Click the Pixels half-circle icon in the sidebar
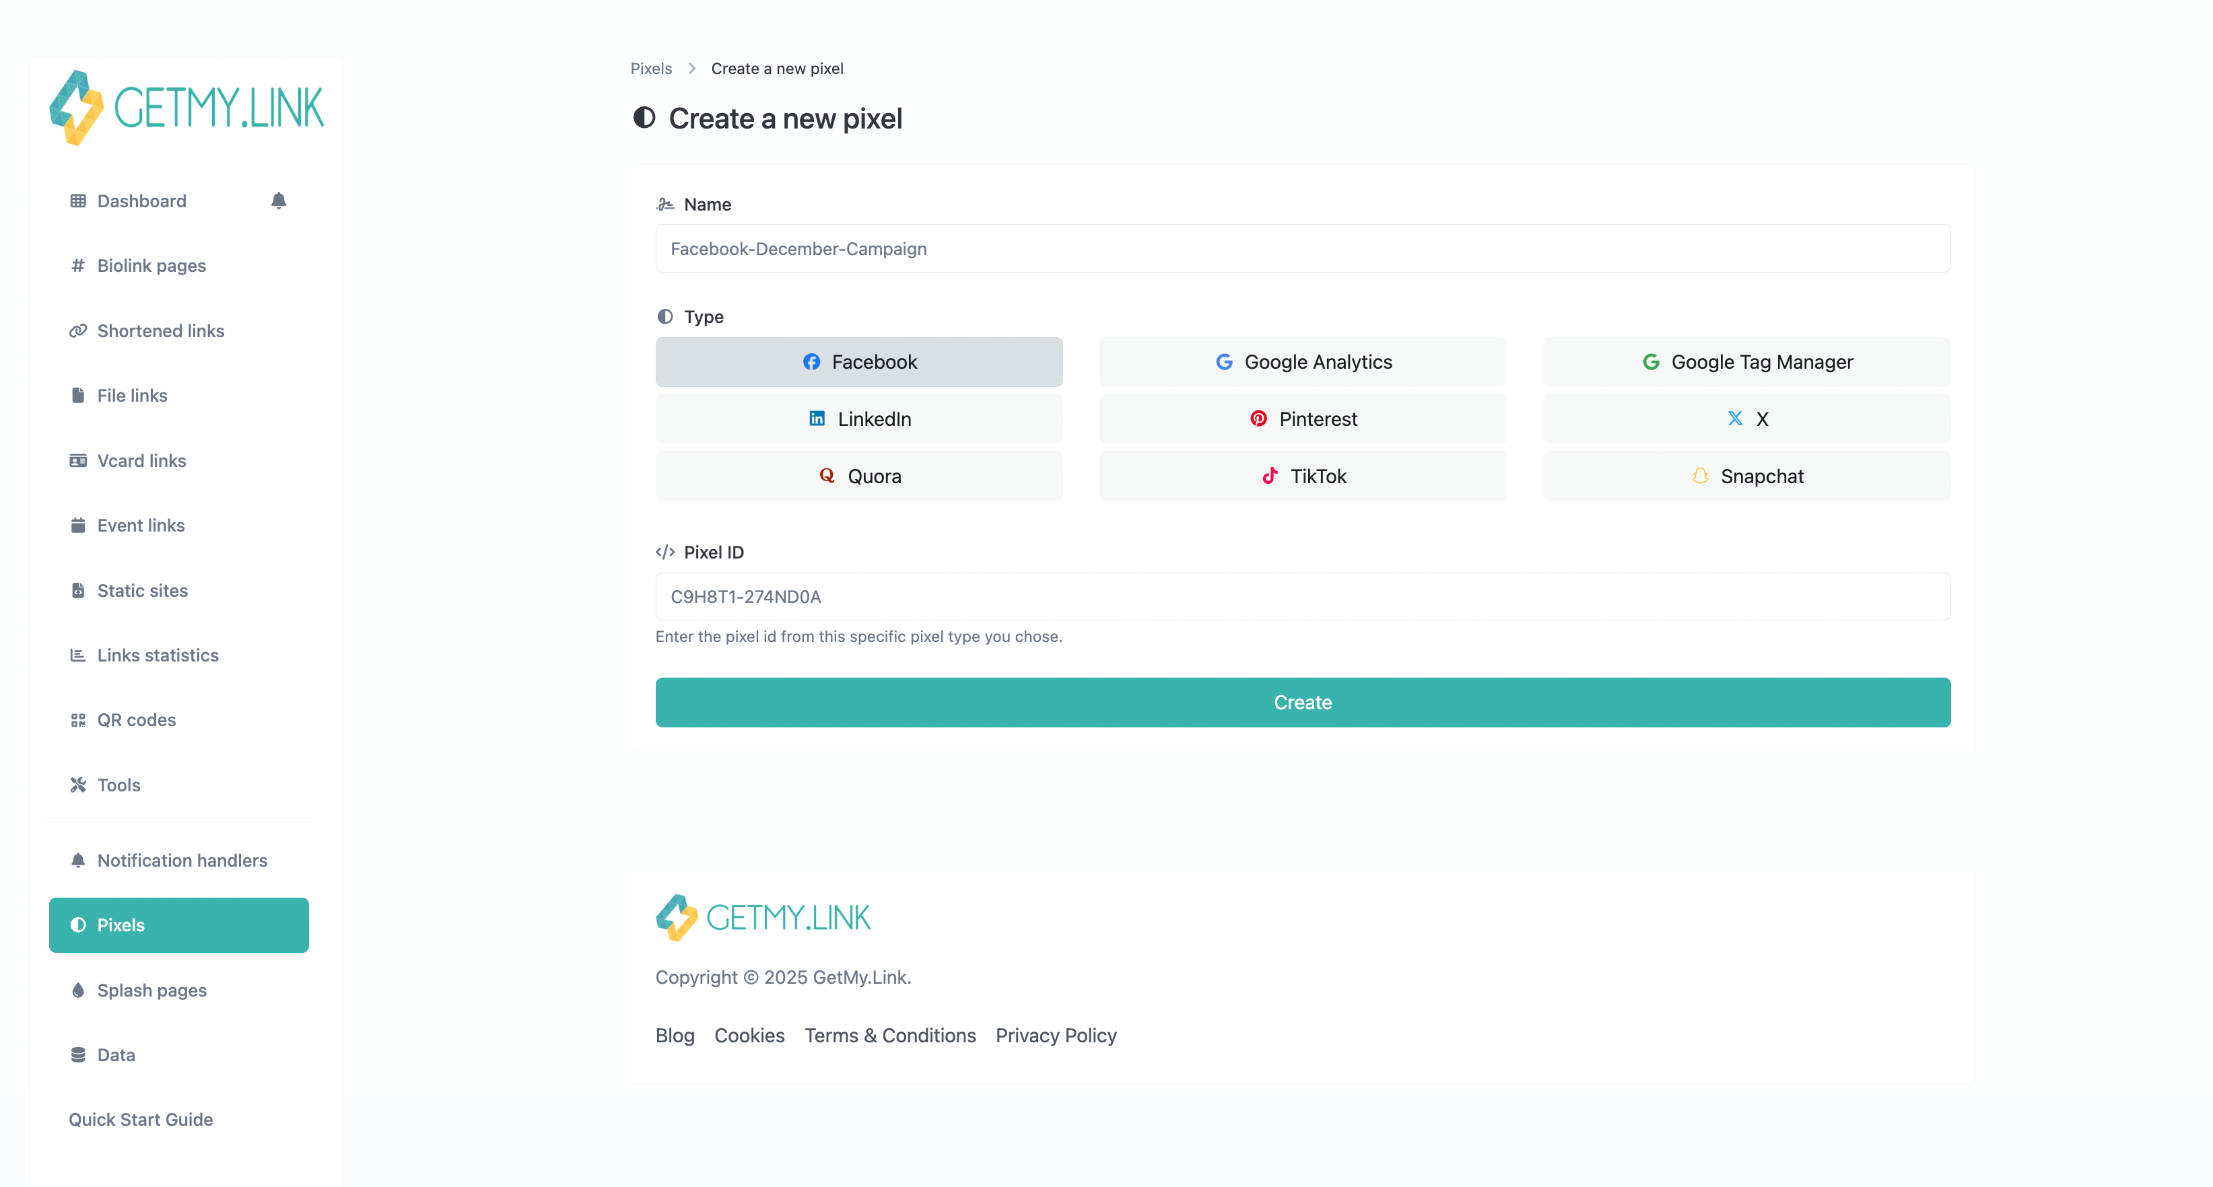Viewport: 2213px width, 1187px height. pyautogui.click(x=78, y=925)
